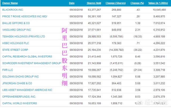Select GOLDMAN SACHS GROUP INC link
The height and width of the screenshot is (108, 171).
click(19, 77)
